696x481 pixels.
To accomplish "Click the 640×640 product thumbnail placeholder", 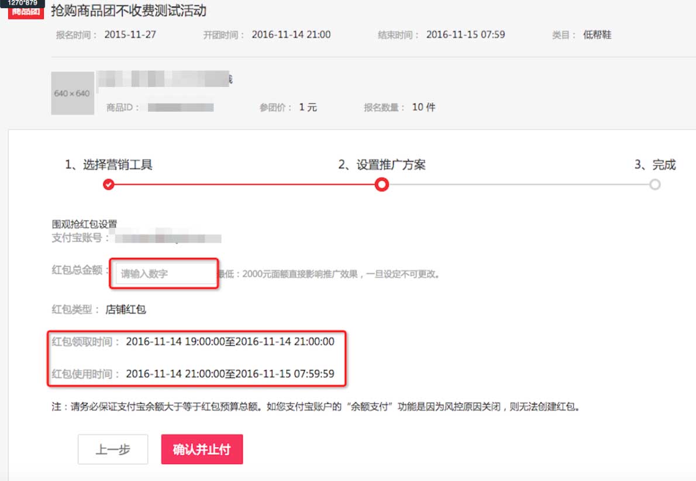I will (x=73, y=93).
